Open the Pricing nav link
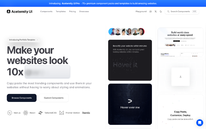This screenshot has height=129, width=206. click(72, 12)
